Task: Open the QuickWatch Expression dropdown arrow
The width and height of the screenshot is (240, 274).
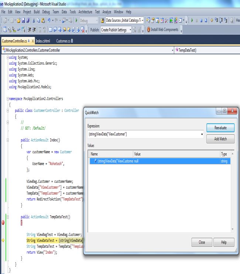Action: click(202, 134)
